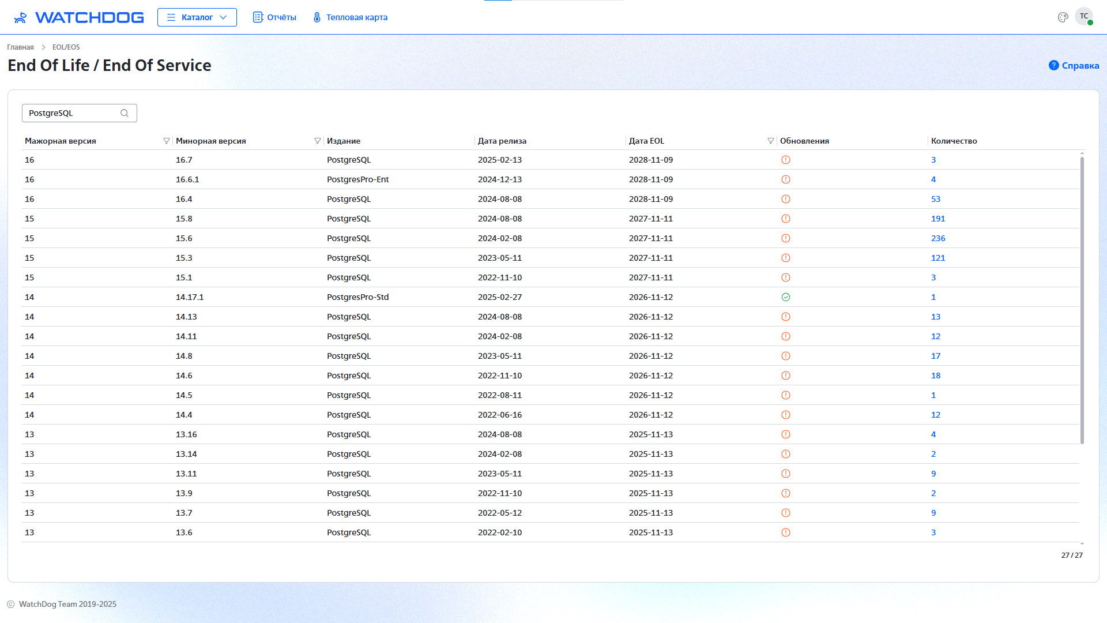Viewport: 1107px width, 623px height.
Task: Open the color theme palette icon
Action: 1063,17
